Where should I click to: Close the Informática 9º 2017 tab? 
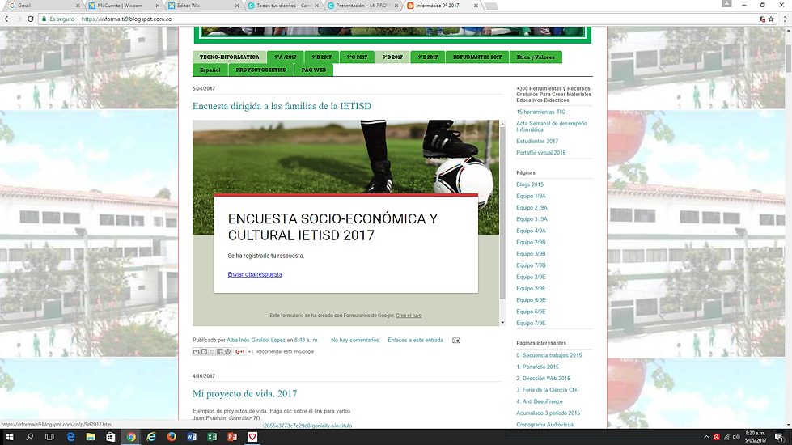coord(476,6)
